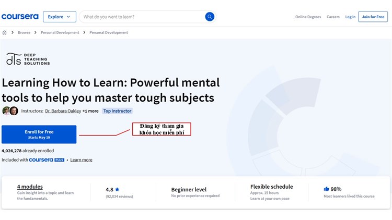392x220 pixels.
Task: Go to home via breadcrumb house icon
Action: tap(4, 32)
